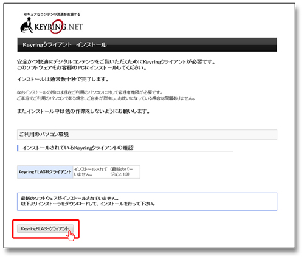
Task: Click the セキュアなコンテンツ流通を支援する tagline
Action: (x=52, y=15)
